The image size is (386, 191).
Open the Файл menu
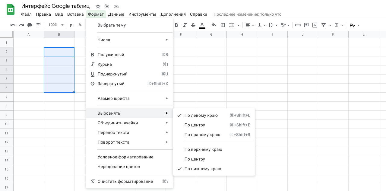point(27,14)
